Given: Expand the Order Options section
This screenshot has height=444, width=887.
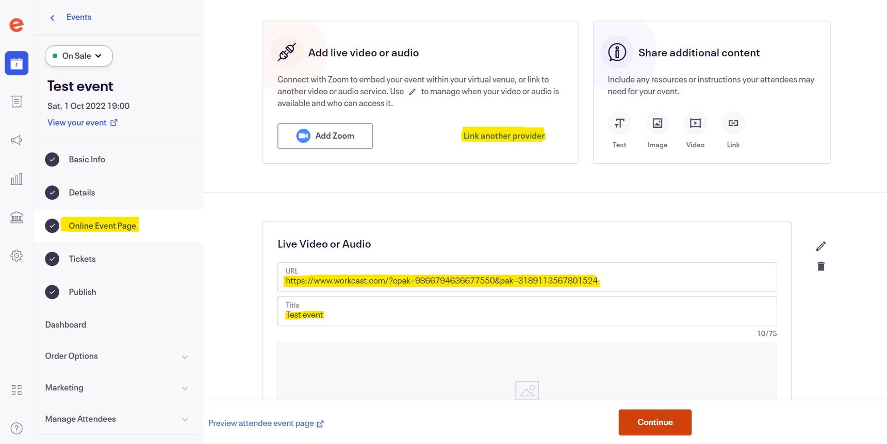Looking at the screenshot, I should point(118,356).
